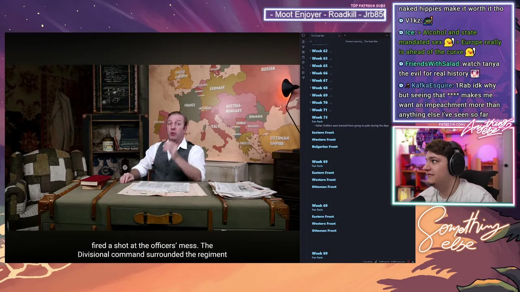This screenshot has width=520, height=292.
Task: Click the paper plane ribbon icon
Action: pyautogui.click(x=303, y=77)
